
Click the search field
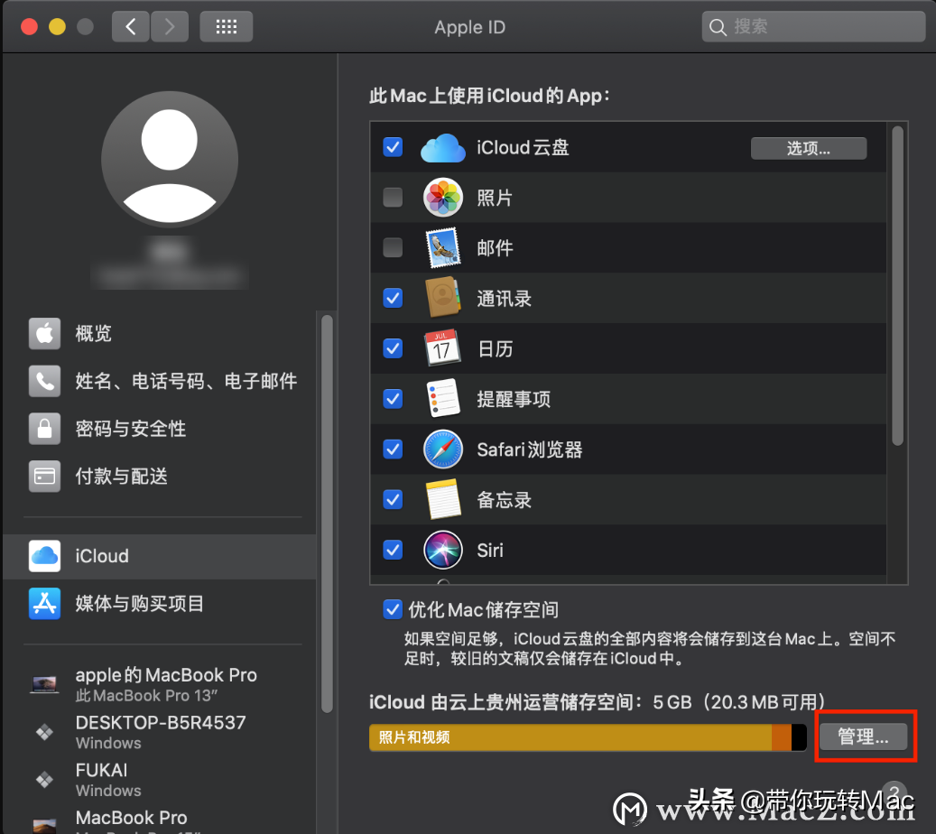tap(813, 27)
